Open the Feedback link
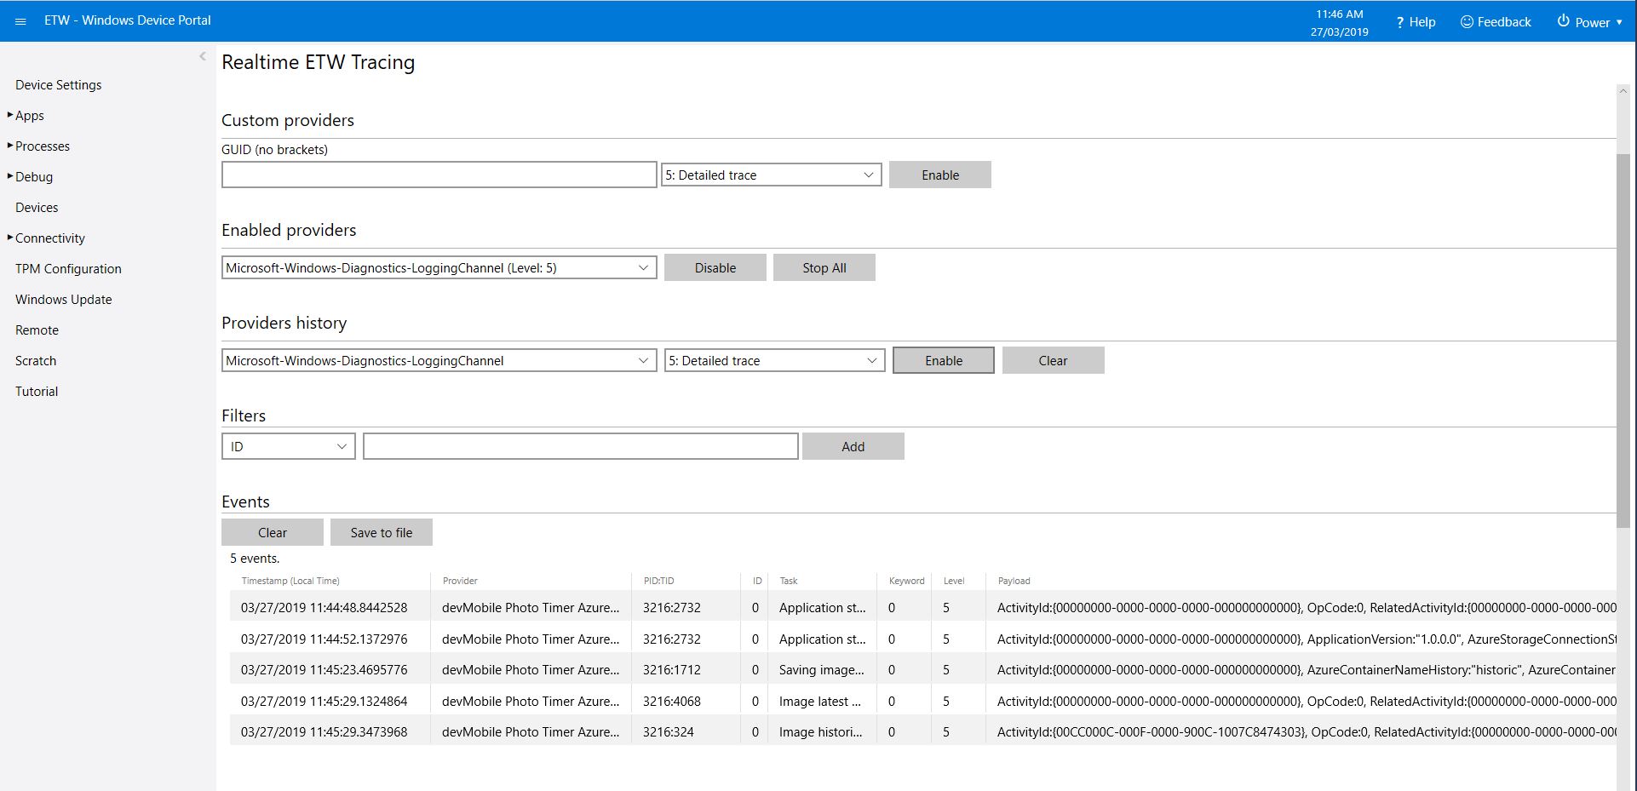The width and height of the screenshot is (1637, 791). point(1496,22)
